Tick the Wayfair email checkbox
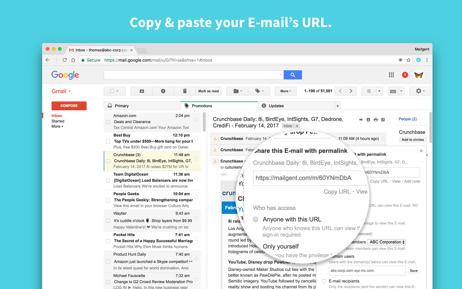 click(x=108, y=221)
